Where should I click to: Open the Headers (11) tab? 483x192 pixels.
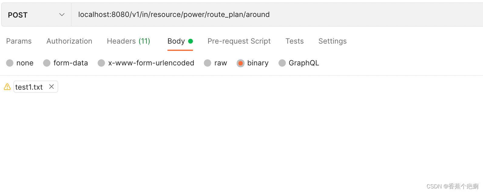[x=129, y=41]
